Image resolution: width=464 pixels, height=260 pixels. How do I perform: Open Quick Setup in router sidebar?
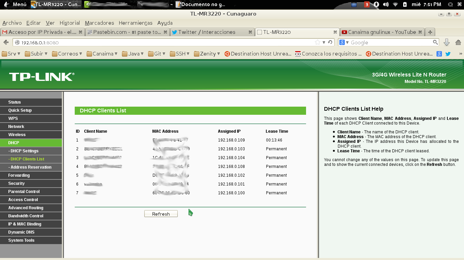pos(31,110)
